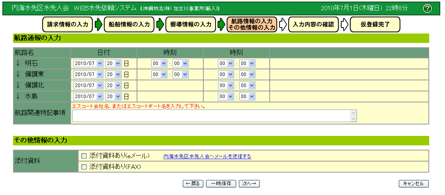Open the 水島 minute dropdown
This screenshot has height=195, width=445.
click(x=247, y=96)
